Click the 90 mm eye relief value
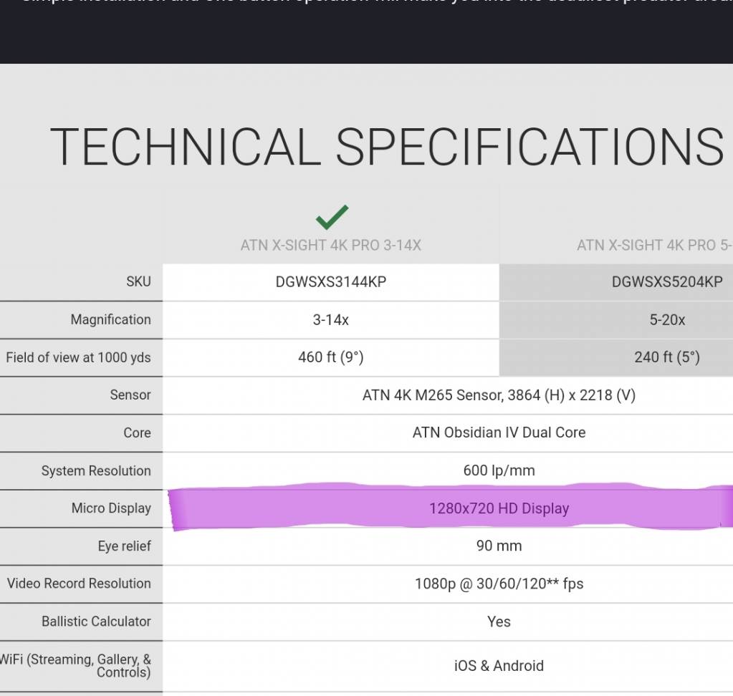Viewport: 733px width, 696px height. coord(499,546)
